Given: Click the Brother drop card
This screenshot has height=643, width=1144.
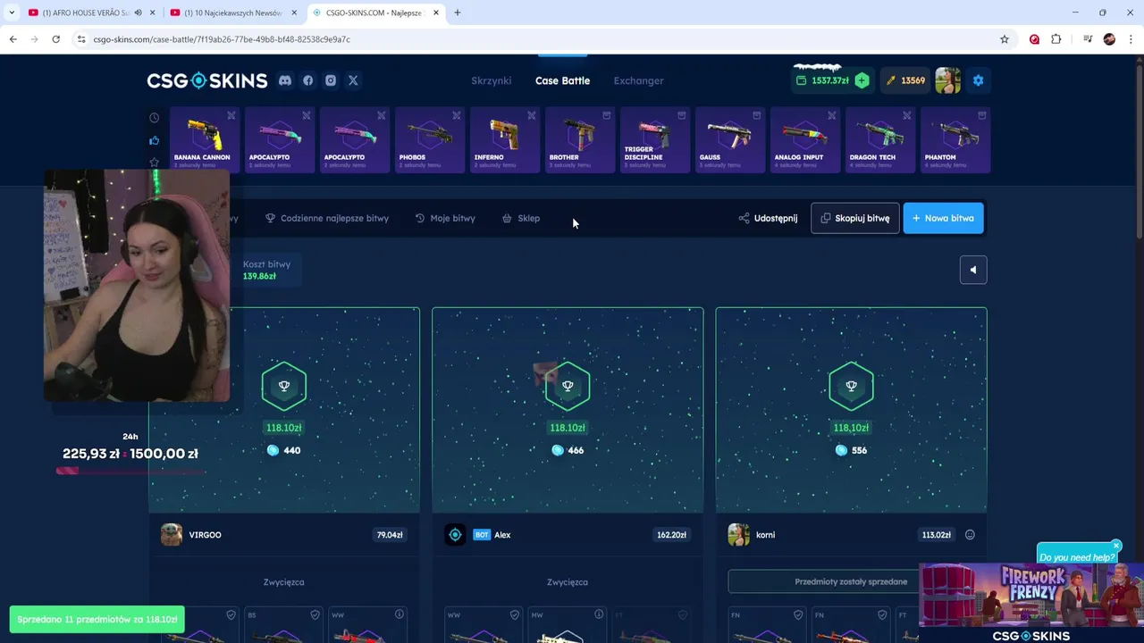Looking at the screenshot, I should 580,139.
